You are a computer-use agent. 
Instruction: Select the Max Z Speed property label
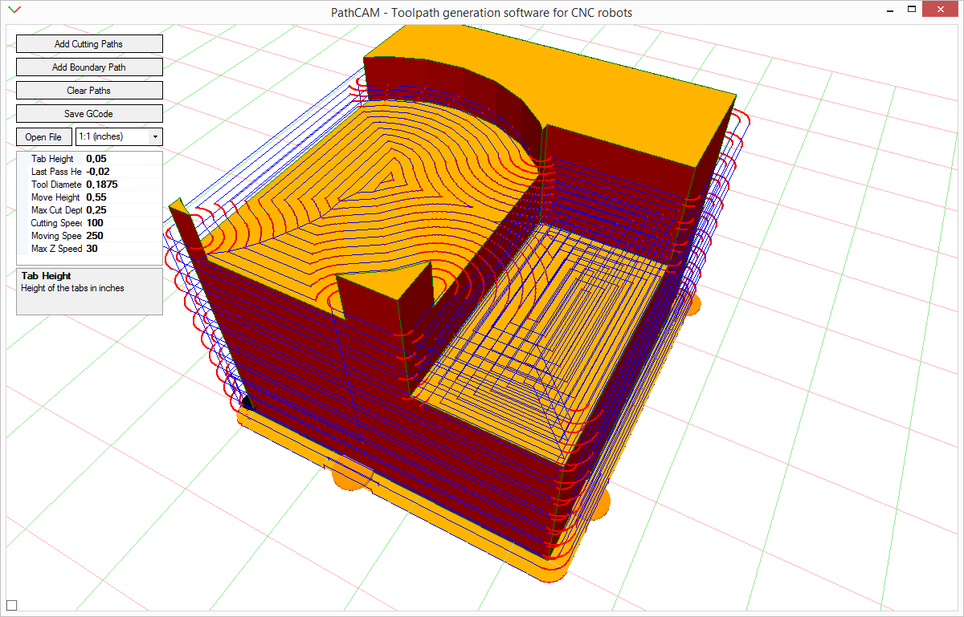coord(56,249)
